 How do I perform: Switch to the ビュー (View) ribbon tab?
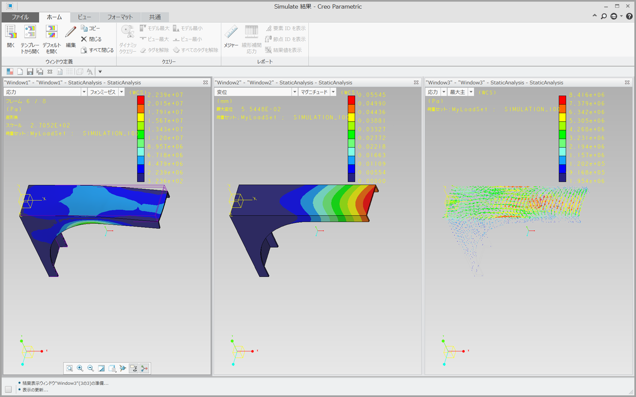(x=85, y=17)
